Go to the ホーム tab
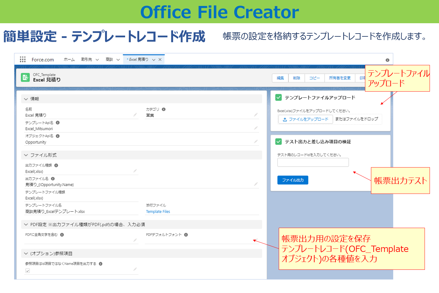The width and height of the screenshot is (439, 293). point(69,60)
